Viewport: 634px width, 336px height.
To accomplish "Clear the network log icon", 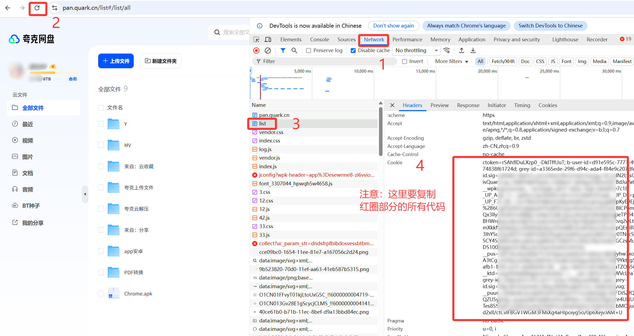I will (x=268, y=51).
